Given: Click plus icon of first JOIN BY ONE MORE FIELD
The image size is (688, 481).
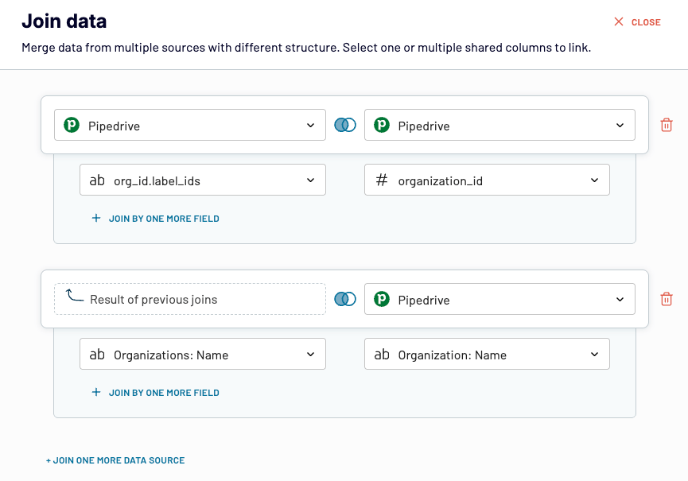Looking at the screenshot, I should point(96,218).
